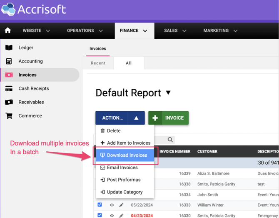View invoice 16333 using eye icon

tap(112, 205)
